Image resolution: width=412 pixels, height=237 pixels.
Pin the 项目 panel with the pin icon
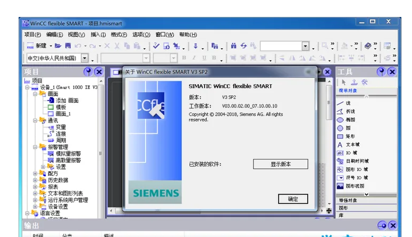(88, 72)
